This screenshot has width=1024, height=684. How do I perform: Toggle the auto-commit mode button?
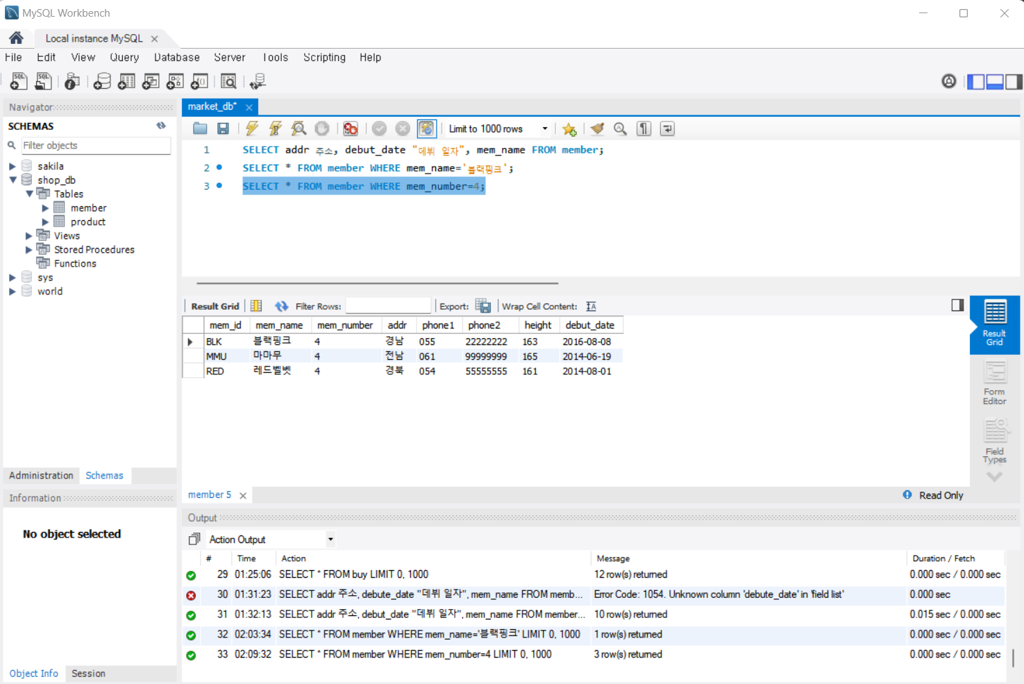426,128
